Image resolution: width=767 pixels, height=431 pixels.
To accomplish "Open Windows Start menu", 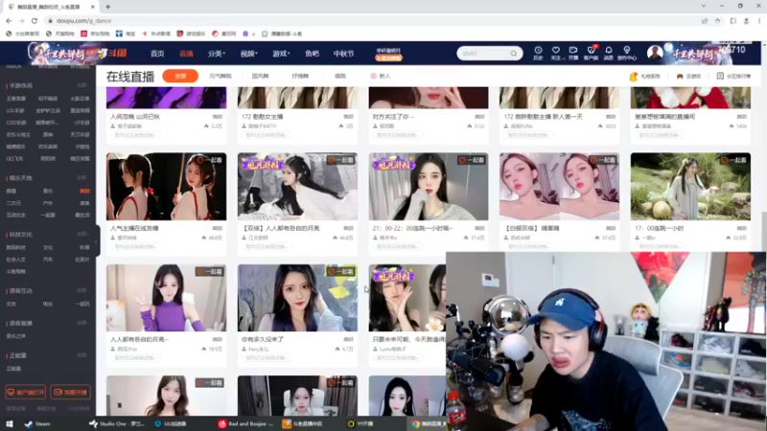I will 10,423.
